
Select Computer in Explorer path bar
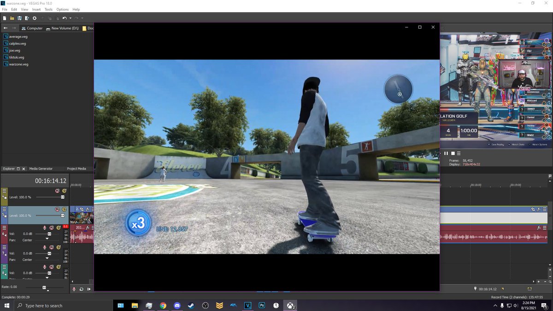point(32,28)
